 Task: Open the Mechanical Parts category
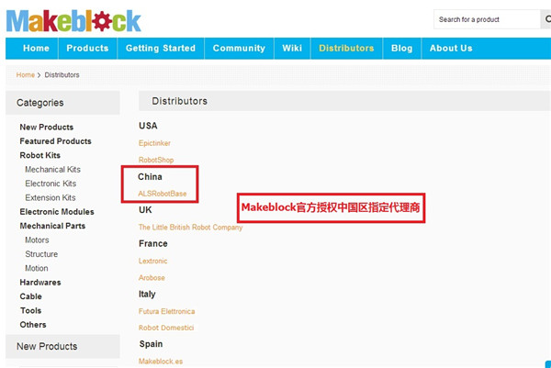pos(52,226)
